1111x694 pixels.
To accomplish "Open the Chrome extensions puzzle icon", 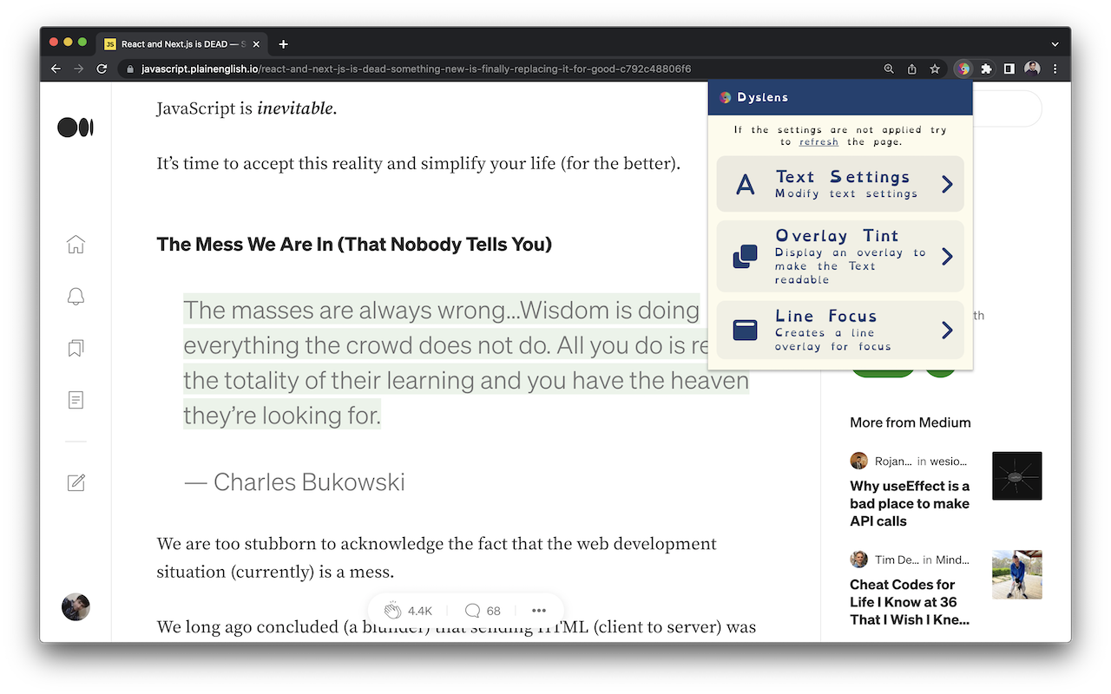I will coord(986,69).
